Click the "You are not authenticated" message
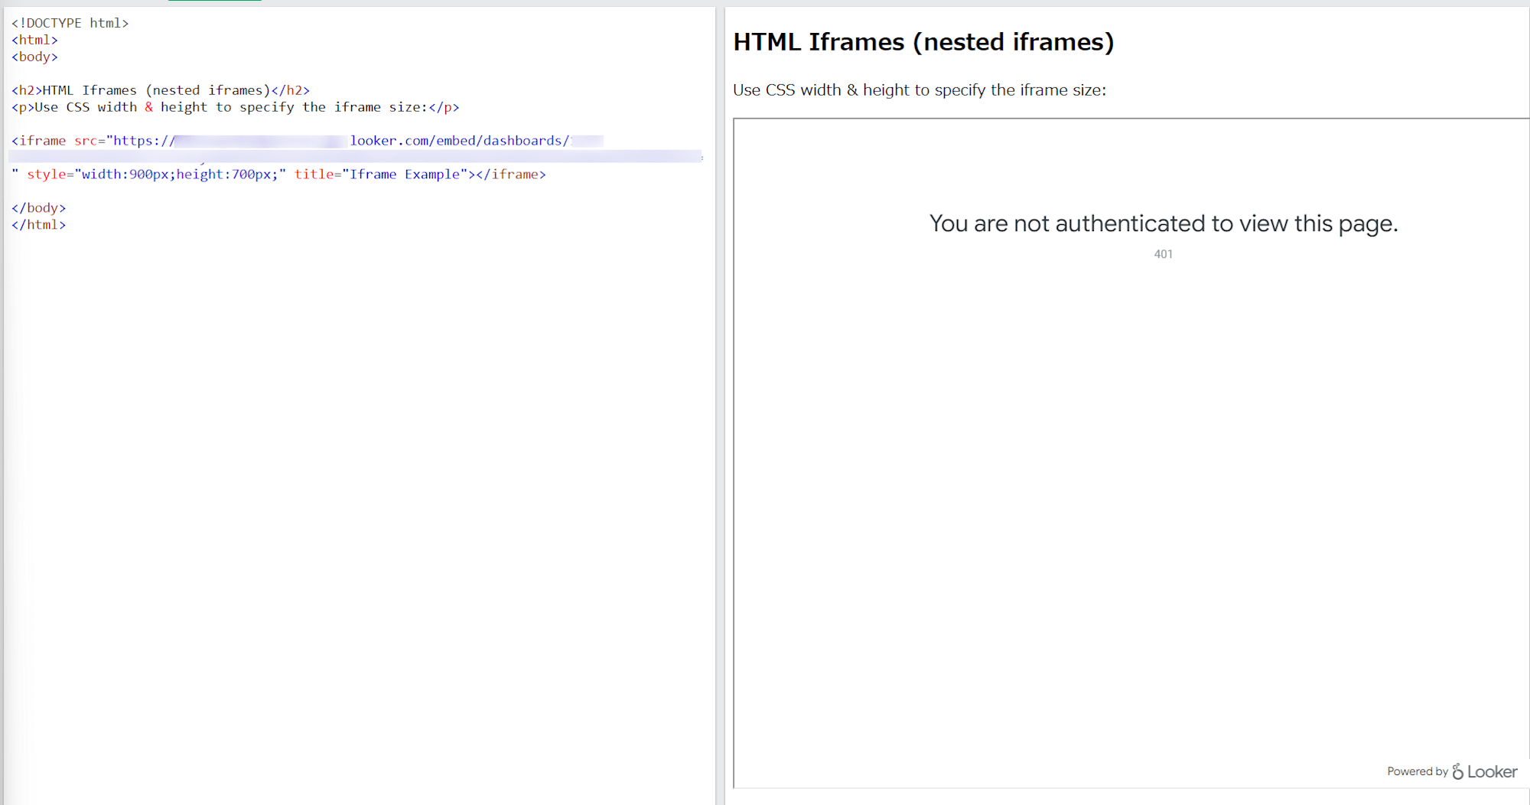Viewport: 1530px width, 805px height. (x=1164, y=223)
